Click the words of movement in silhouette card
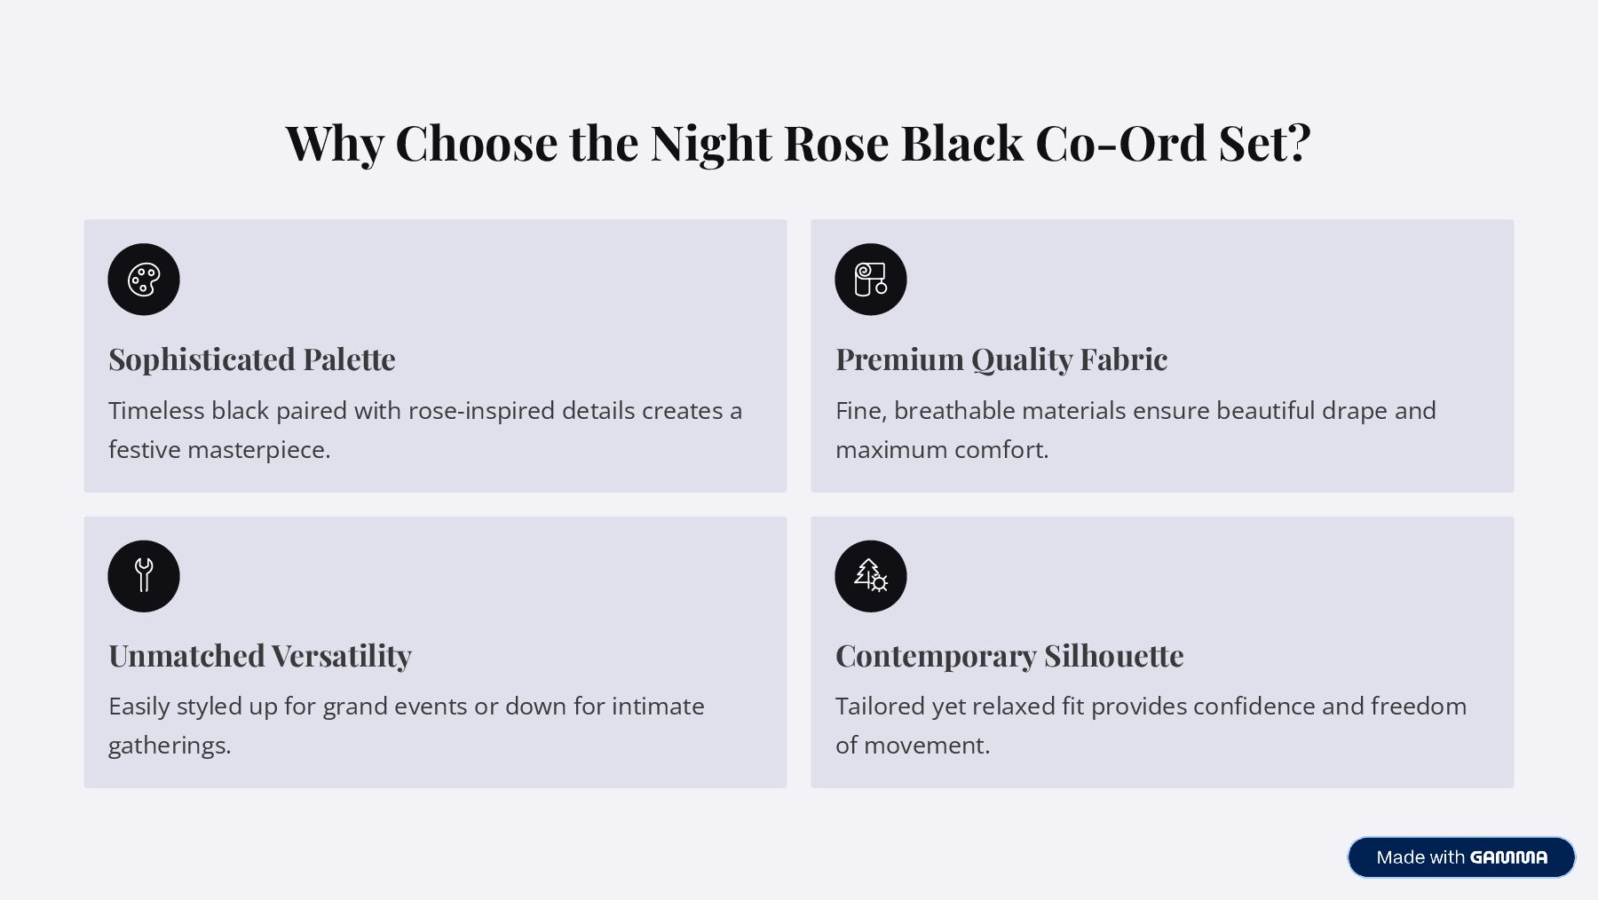Image resolution: width=1598 pixels, height=900 pixels. pyautogui.click(x=912, y=746)
